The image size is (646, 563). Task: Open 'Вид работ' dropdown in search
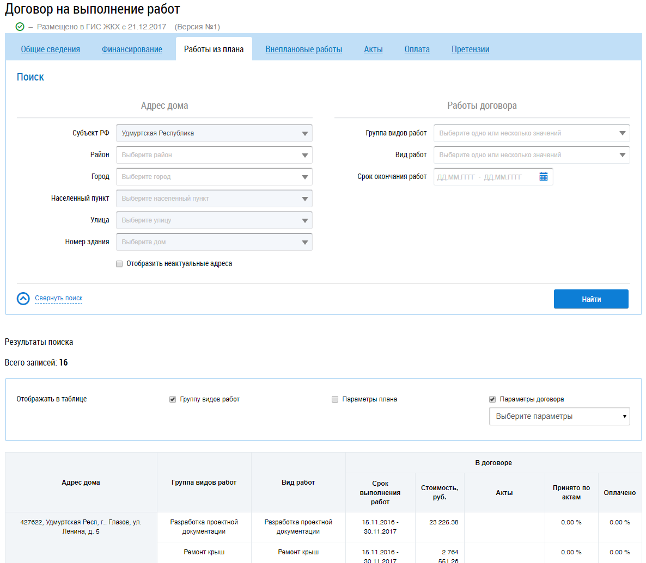tap(531, 155)
